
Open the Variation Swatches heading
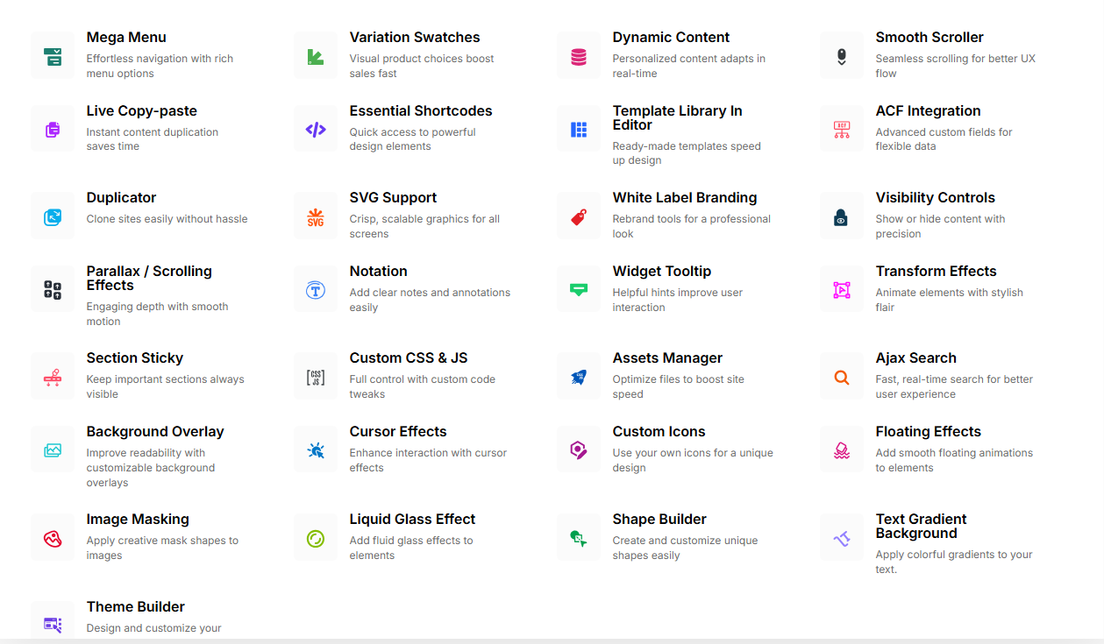(x=415, y=38)
